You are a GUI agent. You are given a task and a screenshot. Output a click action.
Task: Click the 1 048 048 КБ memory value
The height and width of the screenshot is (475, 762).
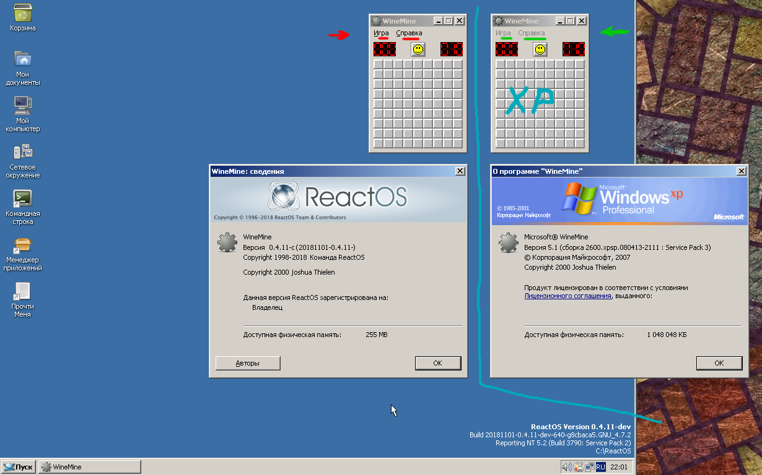[x=667, y=335]
